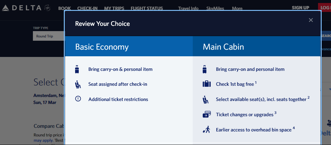331x145 pixels.
Task: Click Main Cabin carry-on luggage icon
Action: tap(205, 70)
